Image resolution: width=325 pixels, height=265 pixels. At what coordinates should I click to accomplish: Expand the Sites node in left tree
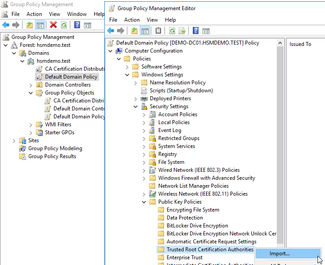[14, 140]
